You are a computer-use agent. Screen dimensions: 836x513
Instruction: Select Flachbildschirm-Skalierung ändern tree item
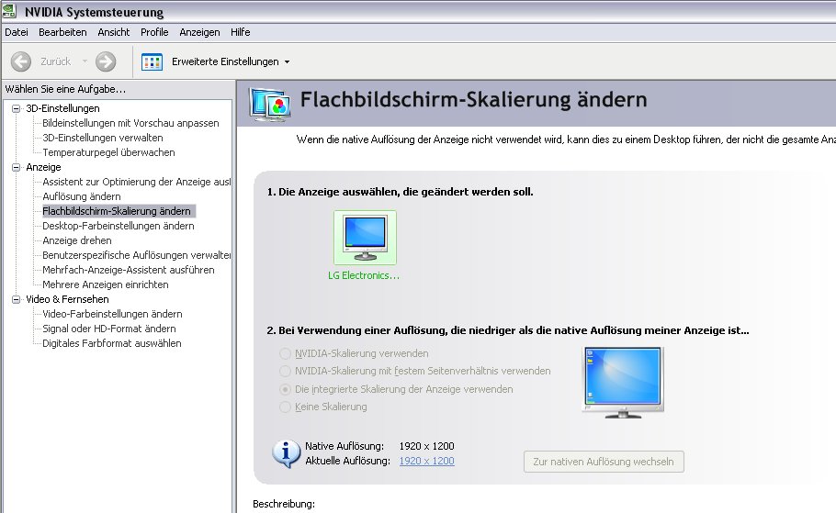click(119, 211)
